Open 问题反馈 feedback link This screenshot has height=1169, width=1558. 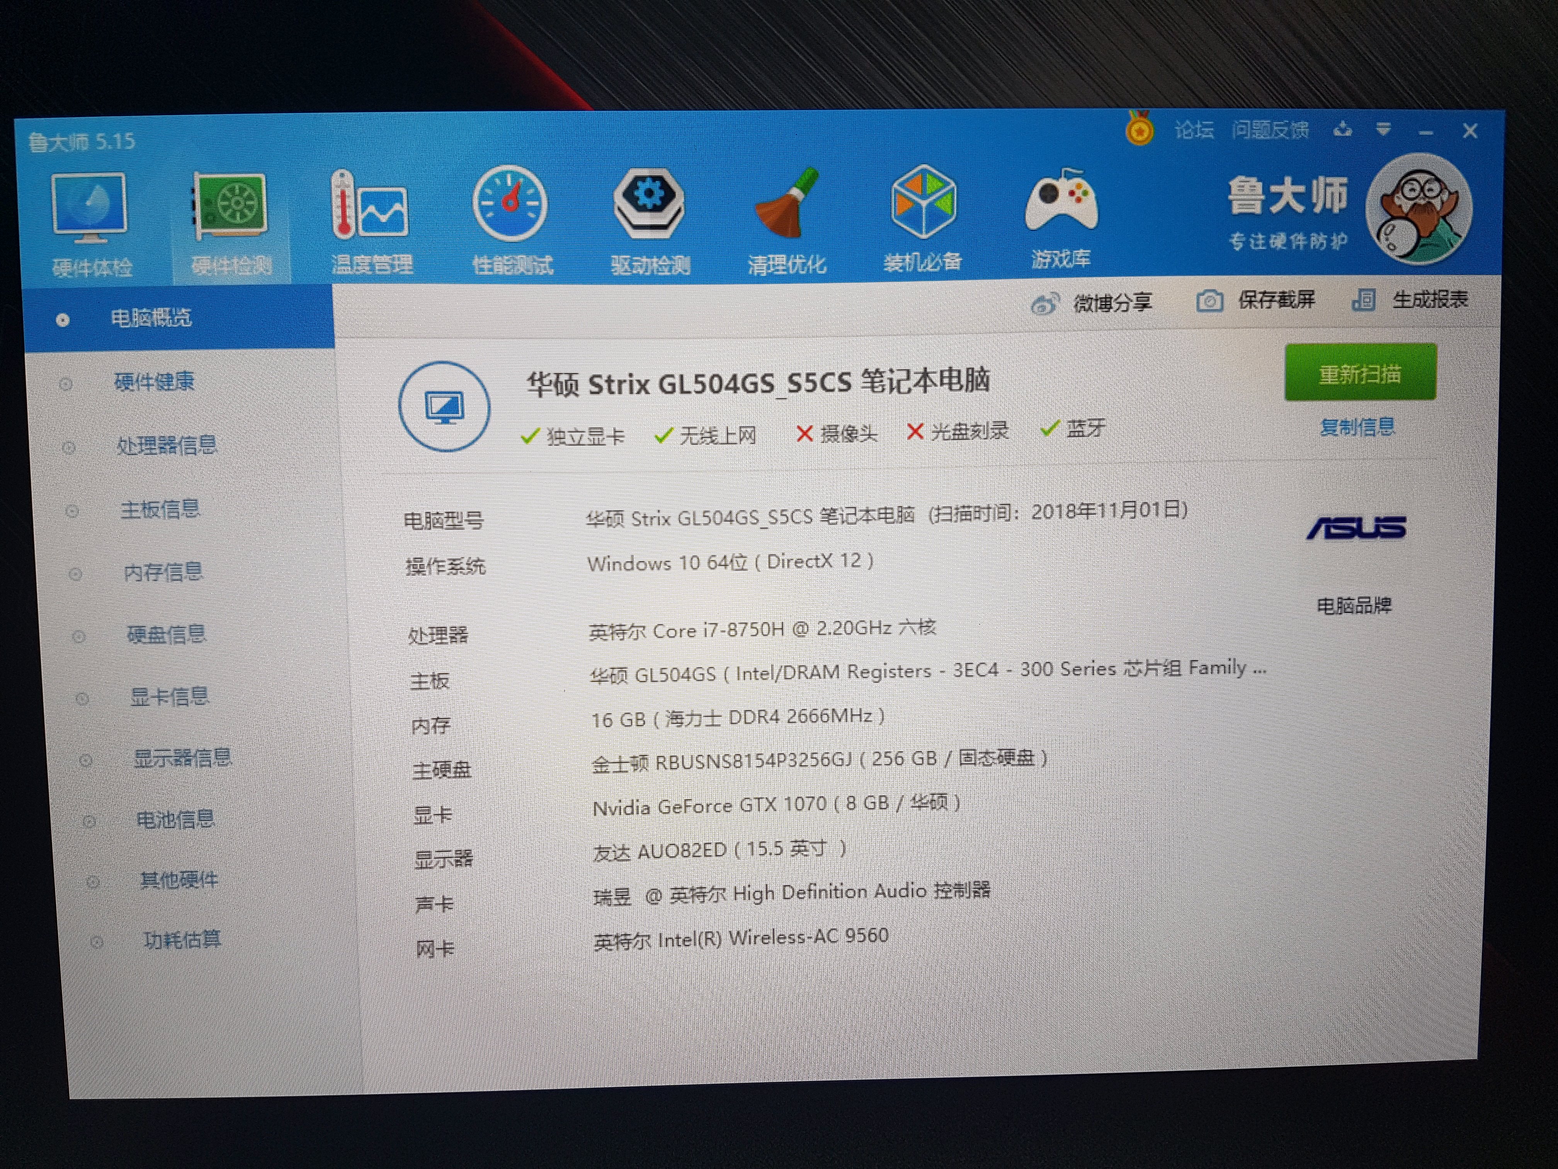[1270, 130]
